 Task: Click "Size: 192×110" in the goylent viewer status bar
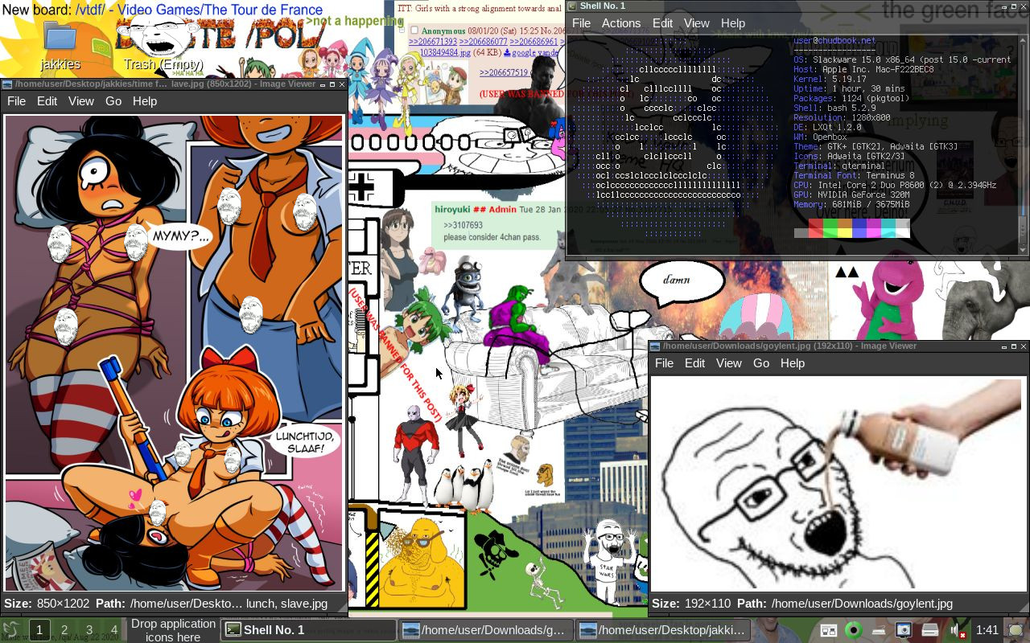(x=691, y=604)
